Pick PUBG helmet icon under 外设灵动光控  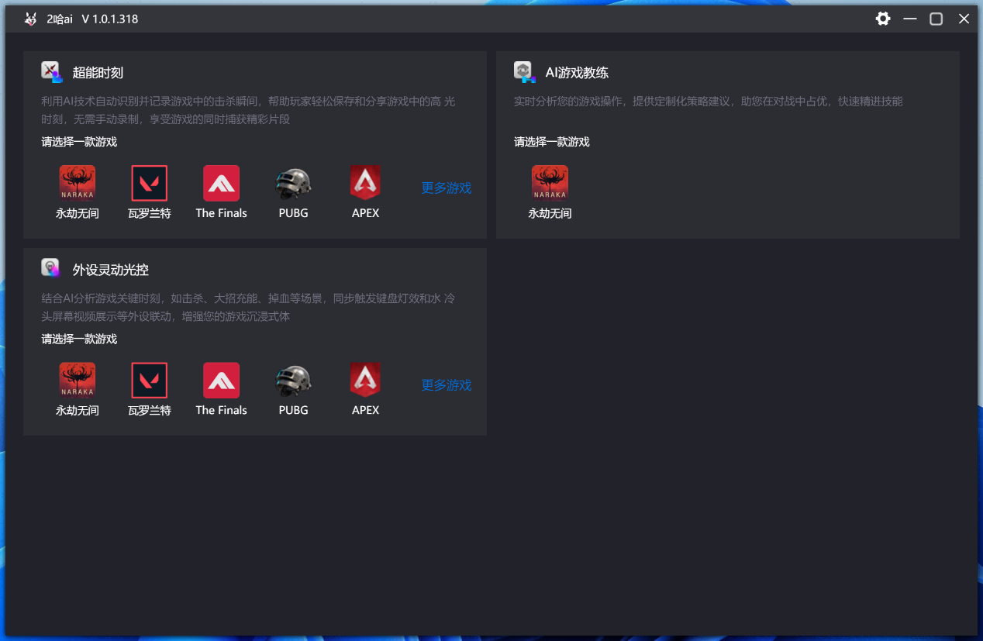click(x=293, y=381)
